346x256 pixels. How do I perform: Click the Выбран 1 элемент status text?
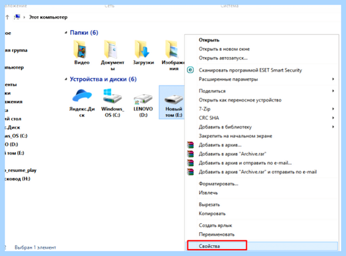35,247
